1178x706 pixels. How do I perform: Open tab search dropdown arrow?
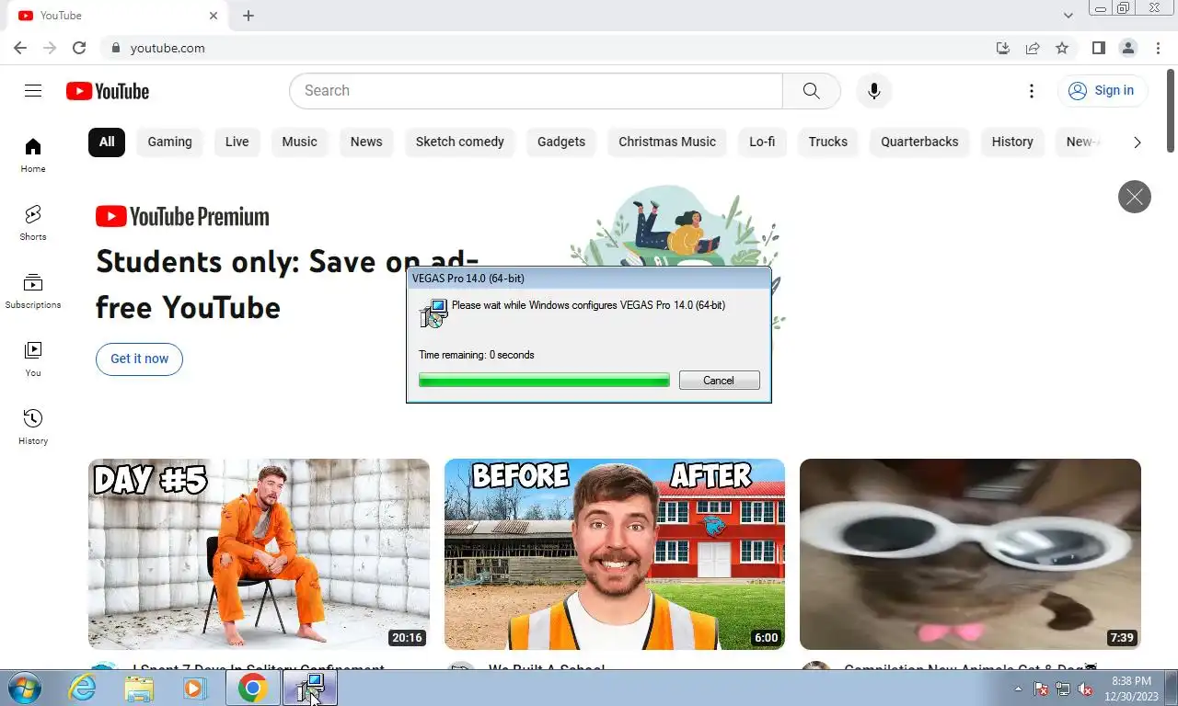click(x=1068, y=16)
